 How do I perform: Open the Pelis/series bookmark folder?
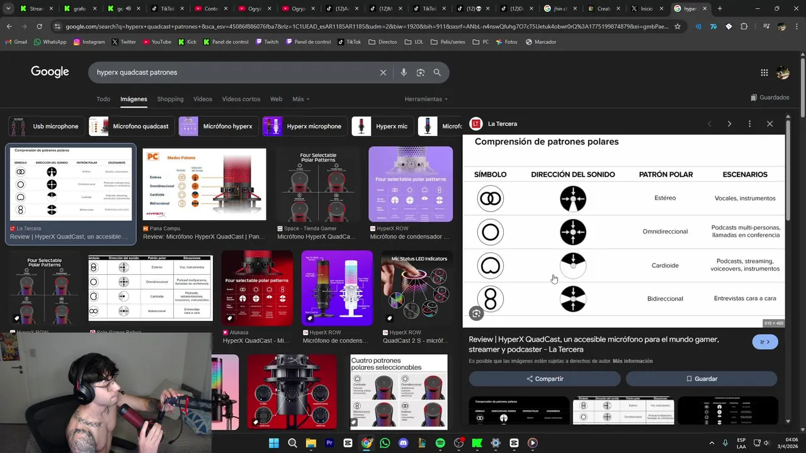point(448,42)
